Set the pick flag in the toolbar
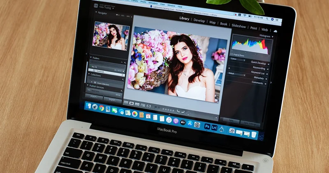This screenshot has height=173, width=329. pos(155,107)
